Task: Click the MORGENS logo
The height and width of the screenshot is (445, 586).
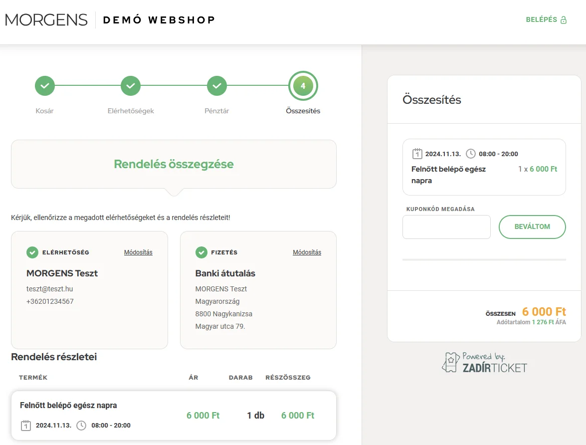Action: click(x=46, y=20)
